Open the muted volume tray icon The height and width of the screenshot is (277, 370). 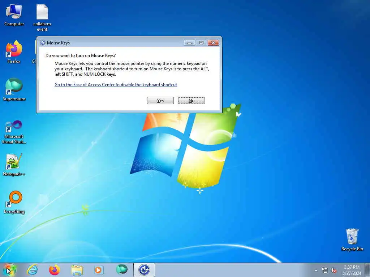coord(334,271)
